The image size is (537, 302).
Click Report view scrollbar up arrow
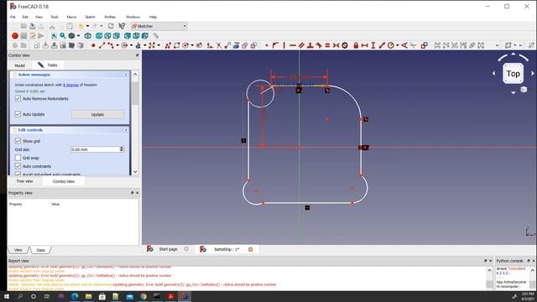click(x=489, y=270)
